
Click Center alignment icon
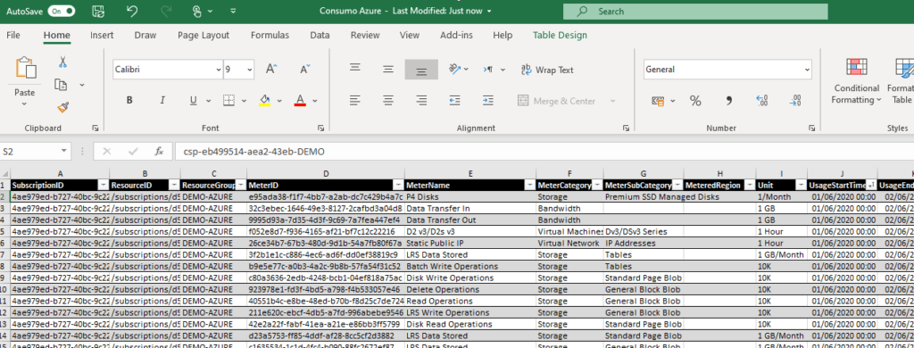[x=388, y=101]
